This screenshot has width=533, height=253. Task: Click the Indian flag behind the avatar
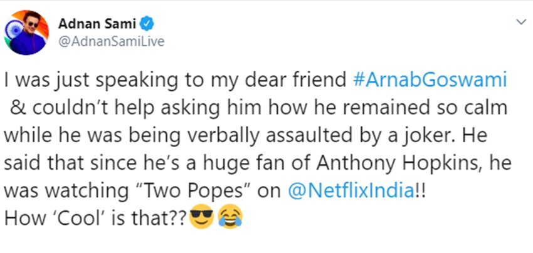[9, 30]
